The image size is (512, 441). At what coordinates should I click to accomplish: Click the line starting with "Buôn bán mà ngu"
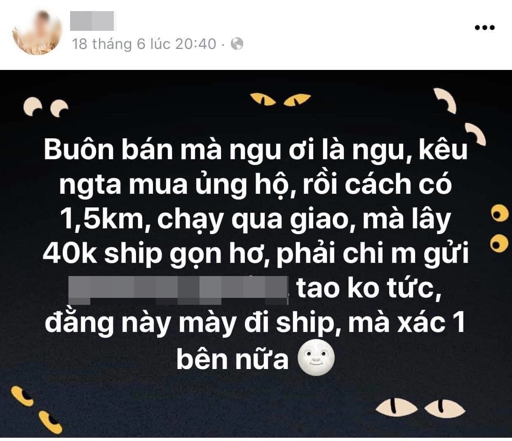[x=256, y=151]
